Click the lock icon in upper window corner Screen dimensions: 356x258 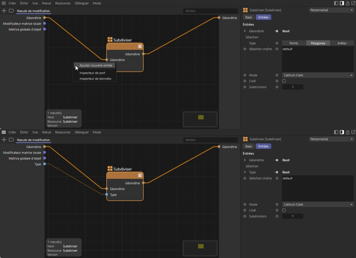tap(348, 3)
